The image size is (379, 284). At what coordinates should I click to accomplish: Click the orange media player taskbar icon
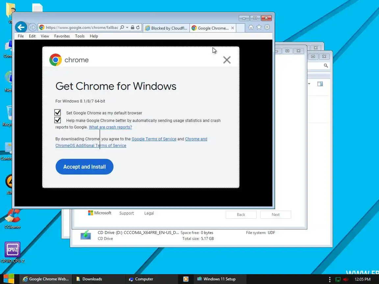click(x=186, y=279)
